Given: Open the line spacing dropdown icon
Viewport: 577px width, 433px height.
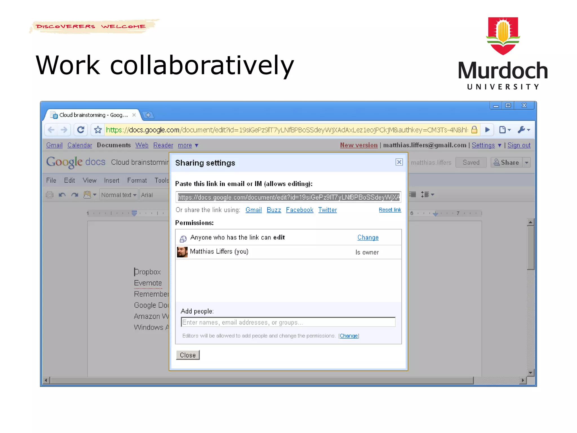Looking at the screenshot, I should (x=427, y=195).
